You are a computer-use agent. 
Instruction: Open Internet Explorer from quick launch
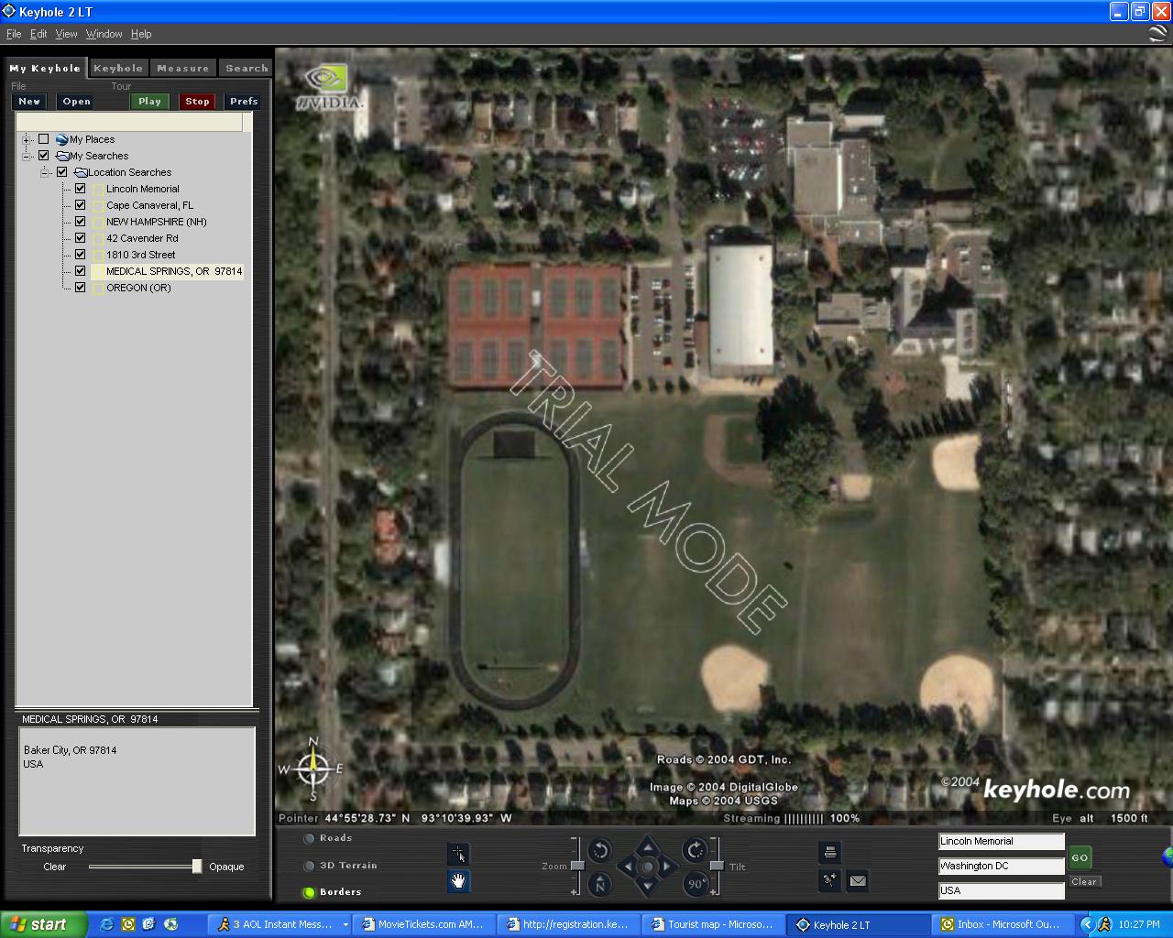pyautogui.click(x=106, y=924)
